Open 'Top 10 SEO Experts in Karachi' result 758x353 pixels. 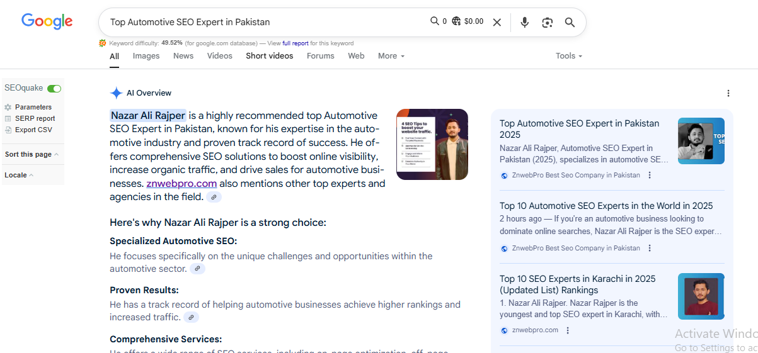[x=578, y=284]
